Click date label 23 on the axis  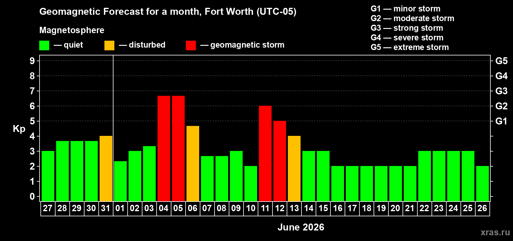point(439,208)
